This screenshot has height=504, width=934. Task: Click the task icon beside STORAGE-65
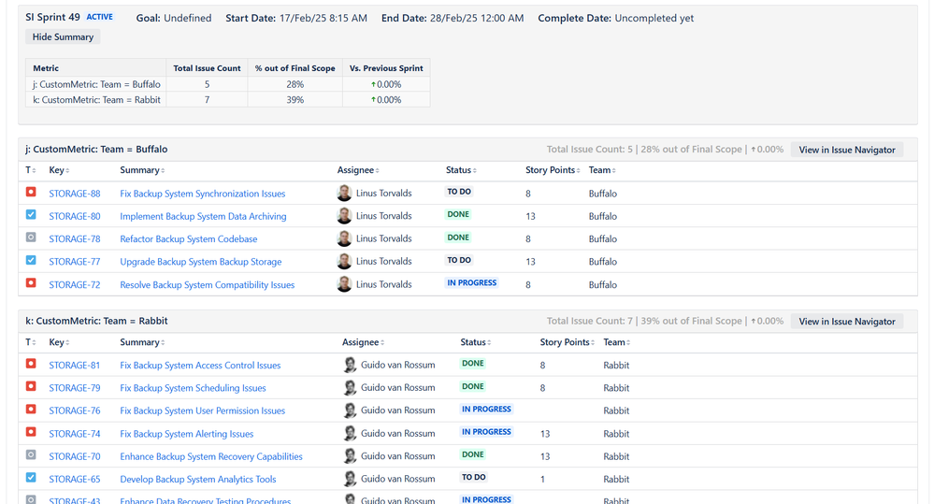(x=31, y=479)
